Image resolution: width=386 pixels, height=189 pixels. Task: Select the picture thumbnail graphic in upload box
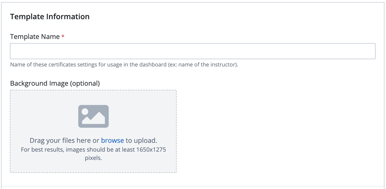pyautogui.click(x=94, y=116)
